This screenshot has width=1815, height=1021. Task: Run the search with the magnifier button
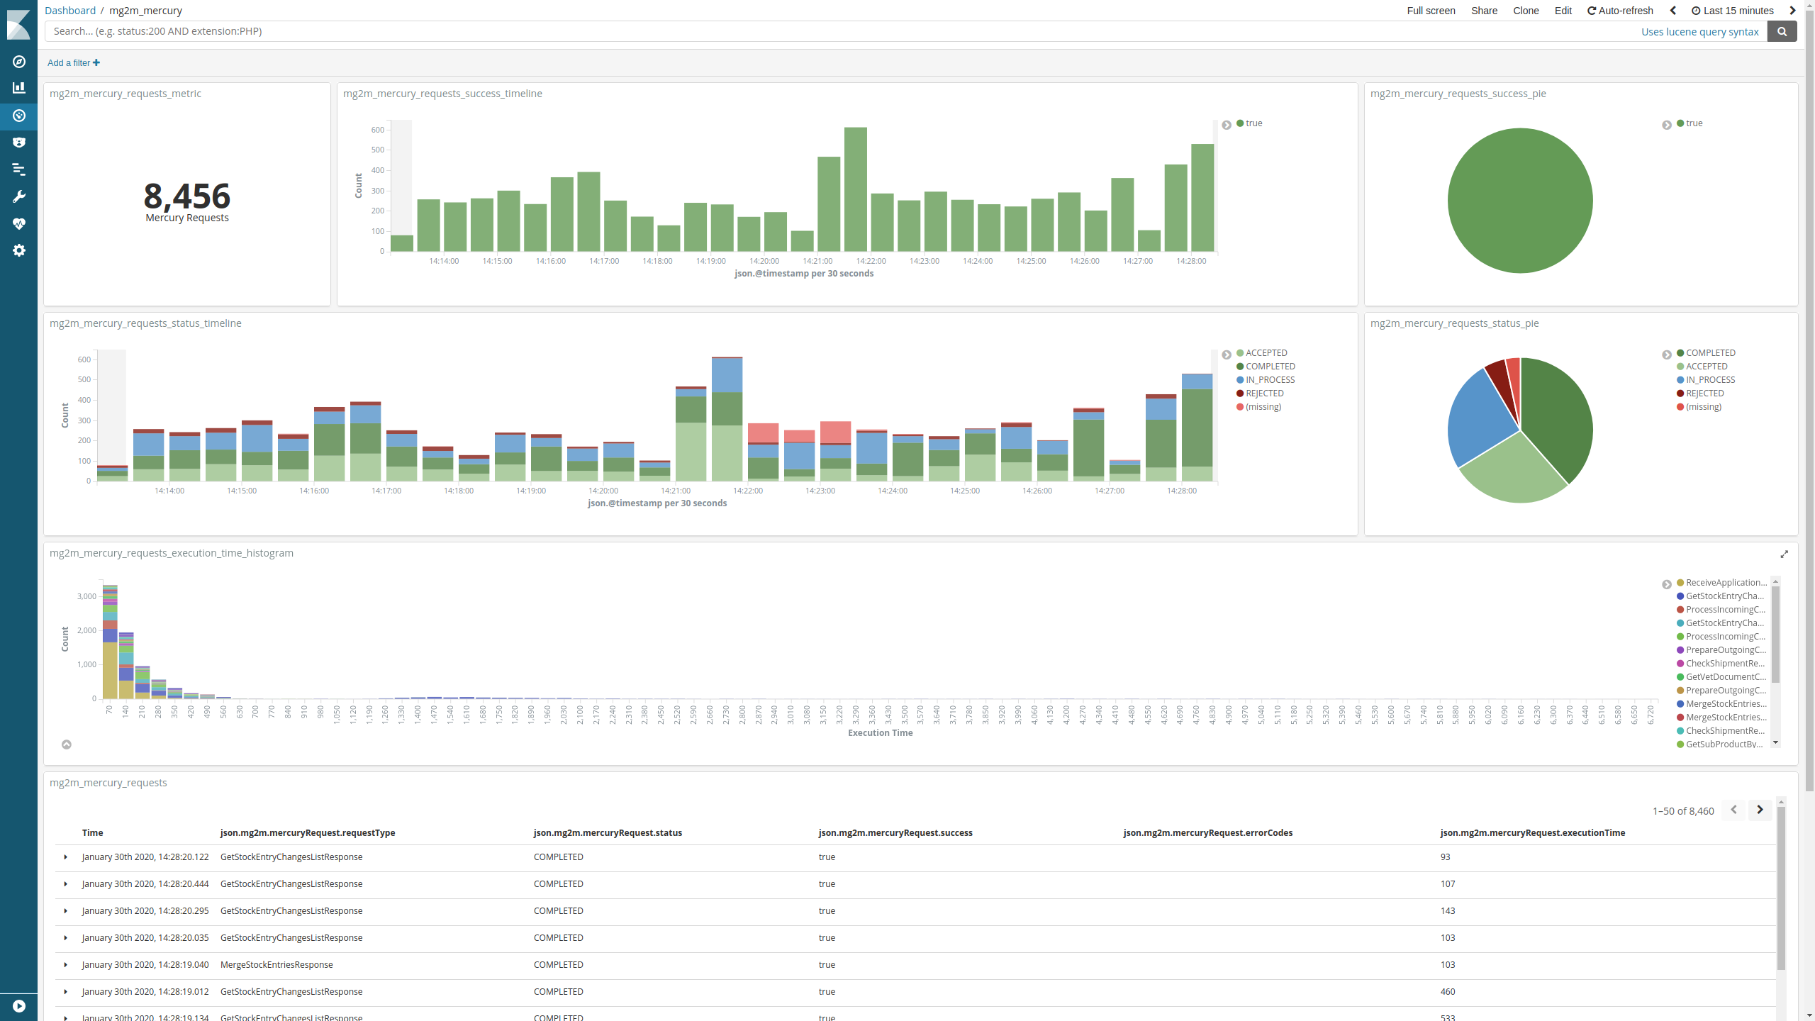pos(1782,31)
